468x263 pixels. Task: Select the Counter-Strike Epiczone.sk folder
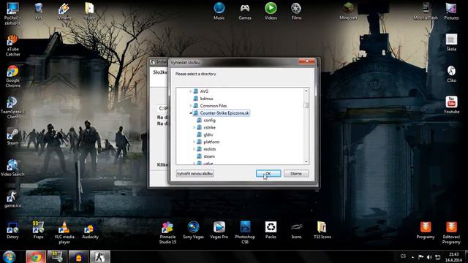(224, 113)
